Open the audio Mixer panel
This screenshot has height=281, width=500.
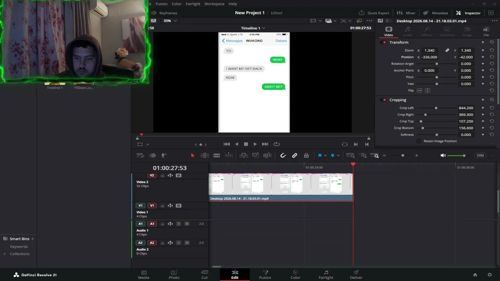(x=406, y=13)
